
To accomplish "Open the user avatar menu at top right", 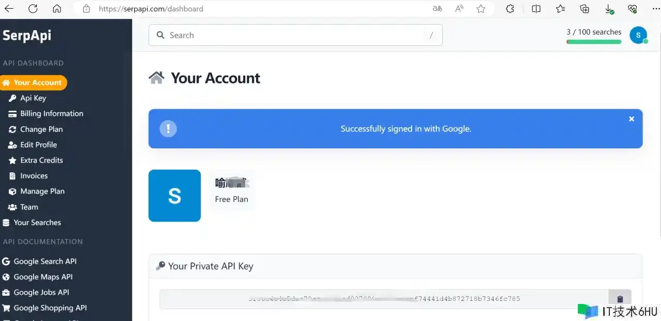I will click(638, 35).
